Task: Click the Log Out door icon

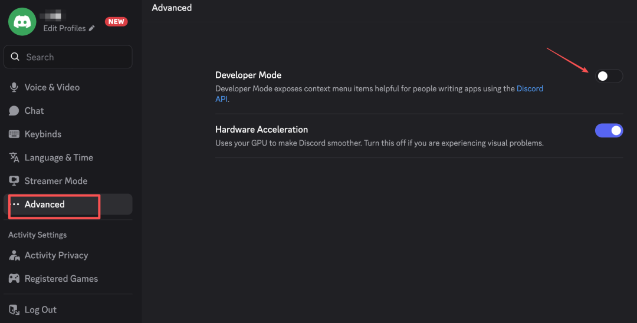Action: coord(14,310)
